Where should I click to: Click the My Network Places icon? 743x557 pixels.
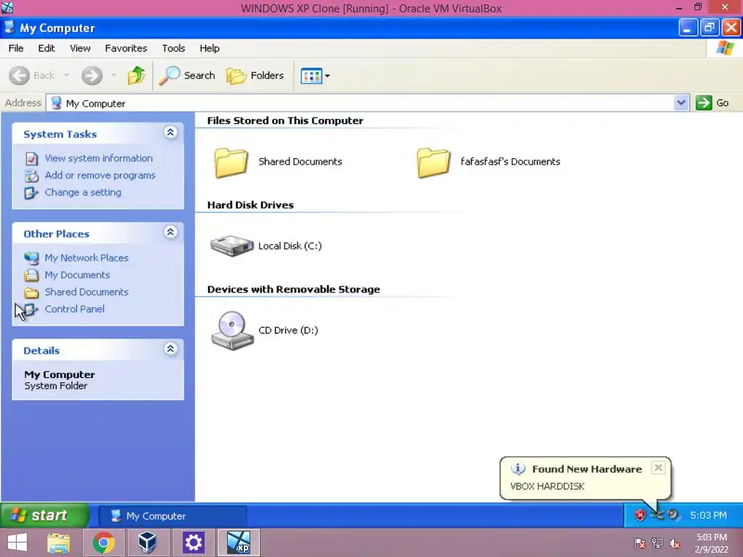(x=32, y=258)
